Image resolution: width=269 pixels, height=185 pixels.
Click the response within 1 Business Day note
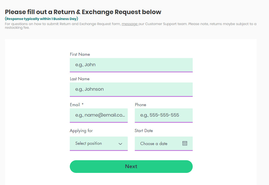[42, 19]
